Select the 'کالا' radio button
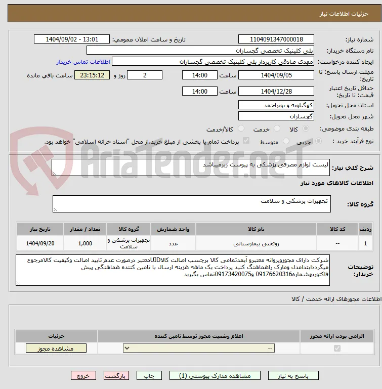Image resolution: width=382 pixels, height=389 pixels. pyautogui.click(x=306, y=128)
